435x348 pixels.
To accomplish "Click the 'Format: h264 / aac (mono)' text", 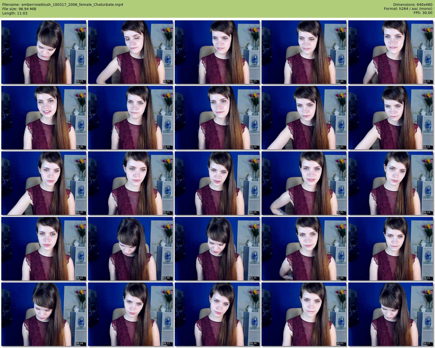I will 408,9.
